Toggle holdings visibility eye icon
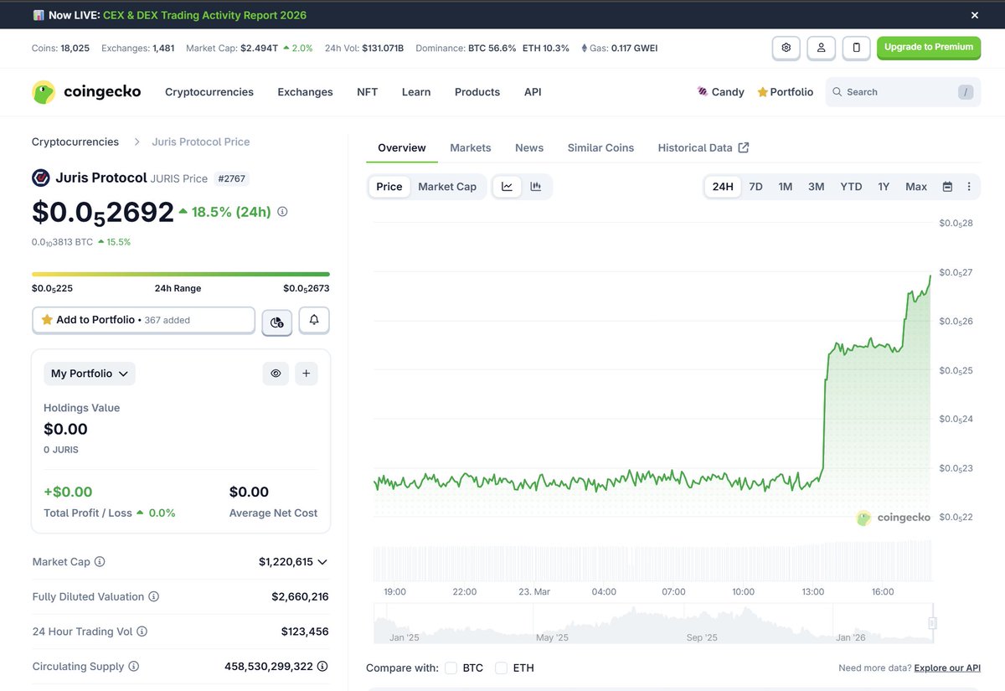1005x691 pixels. (x=276, y=374)
